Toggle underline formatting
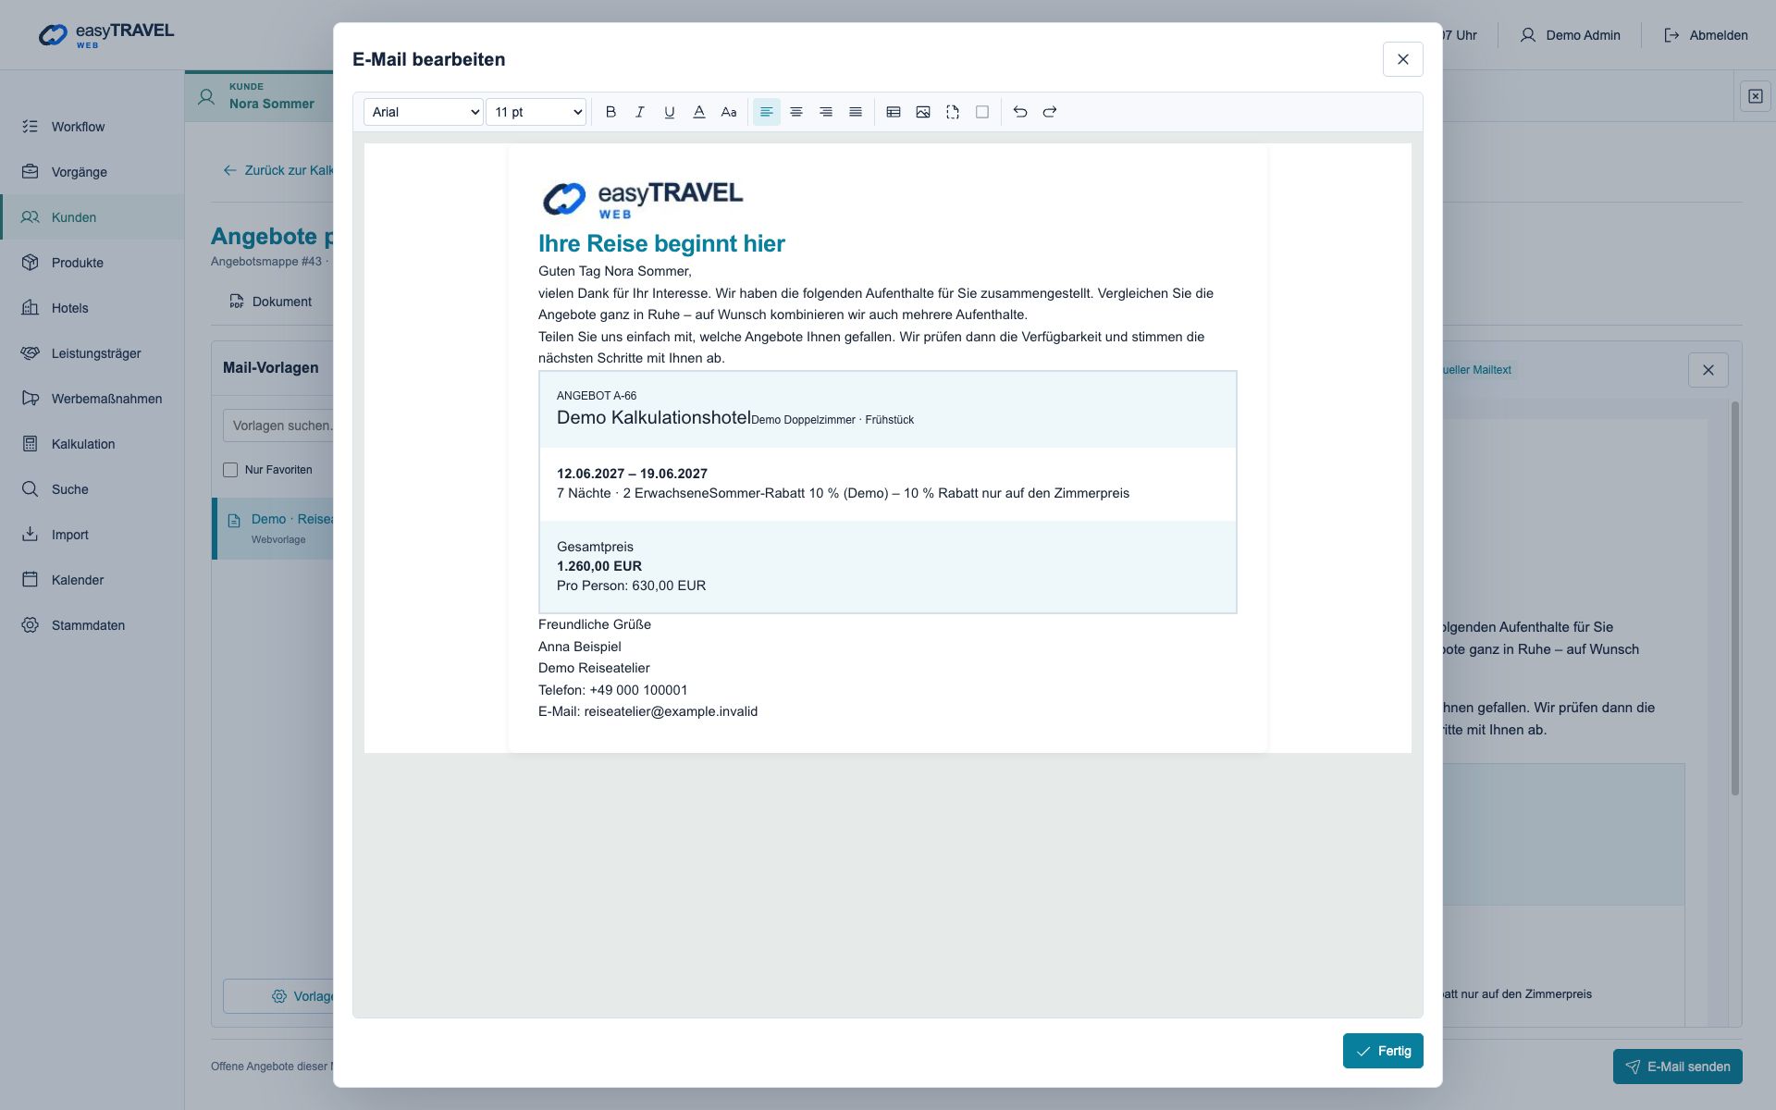Viewport: 1776px width, 1110px height. pos(670,112)
